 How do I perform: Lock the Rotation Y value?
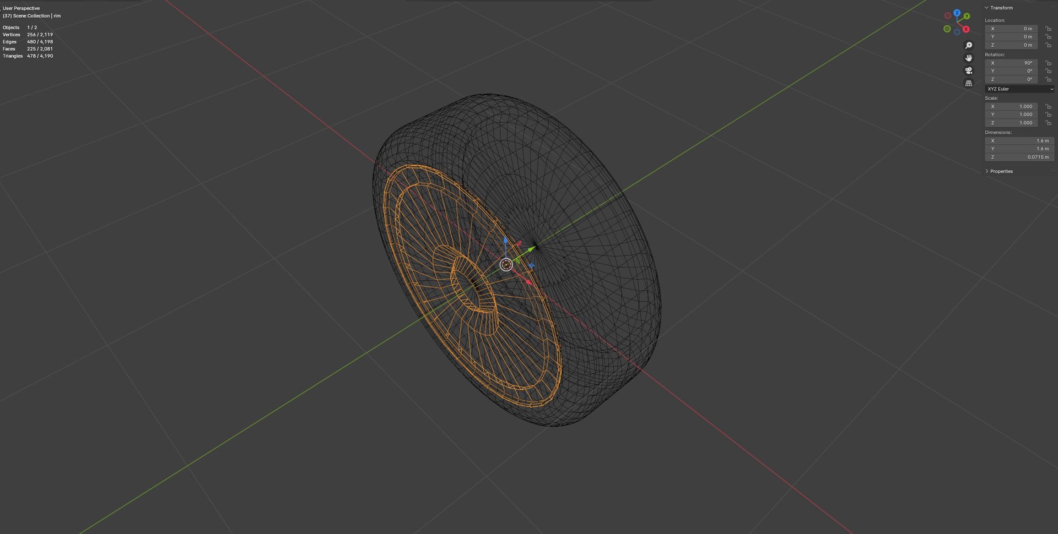[x=1048, y=71]
